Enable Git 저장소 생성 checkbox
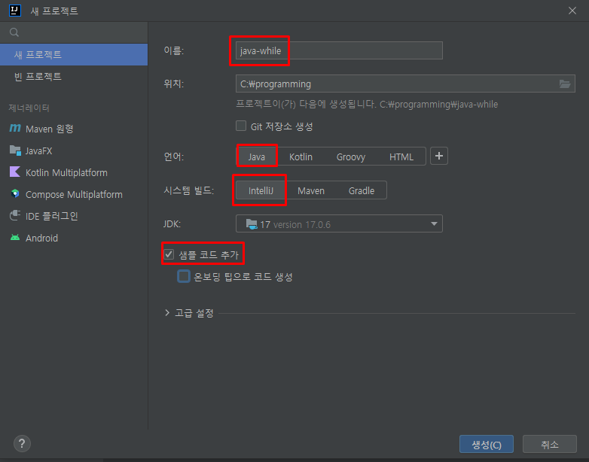This screenshot has width=589, height=462. point(241,126)
